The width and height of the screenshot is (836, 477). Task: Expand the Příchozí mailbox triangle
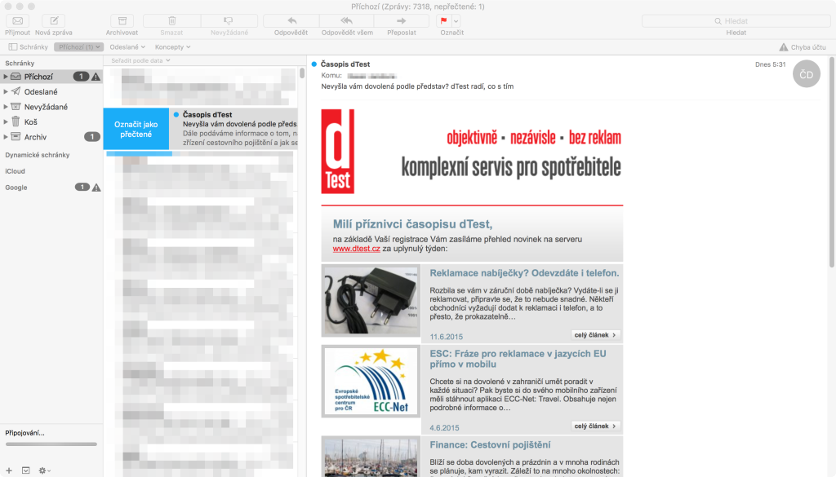(6, 77)
